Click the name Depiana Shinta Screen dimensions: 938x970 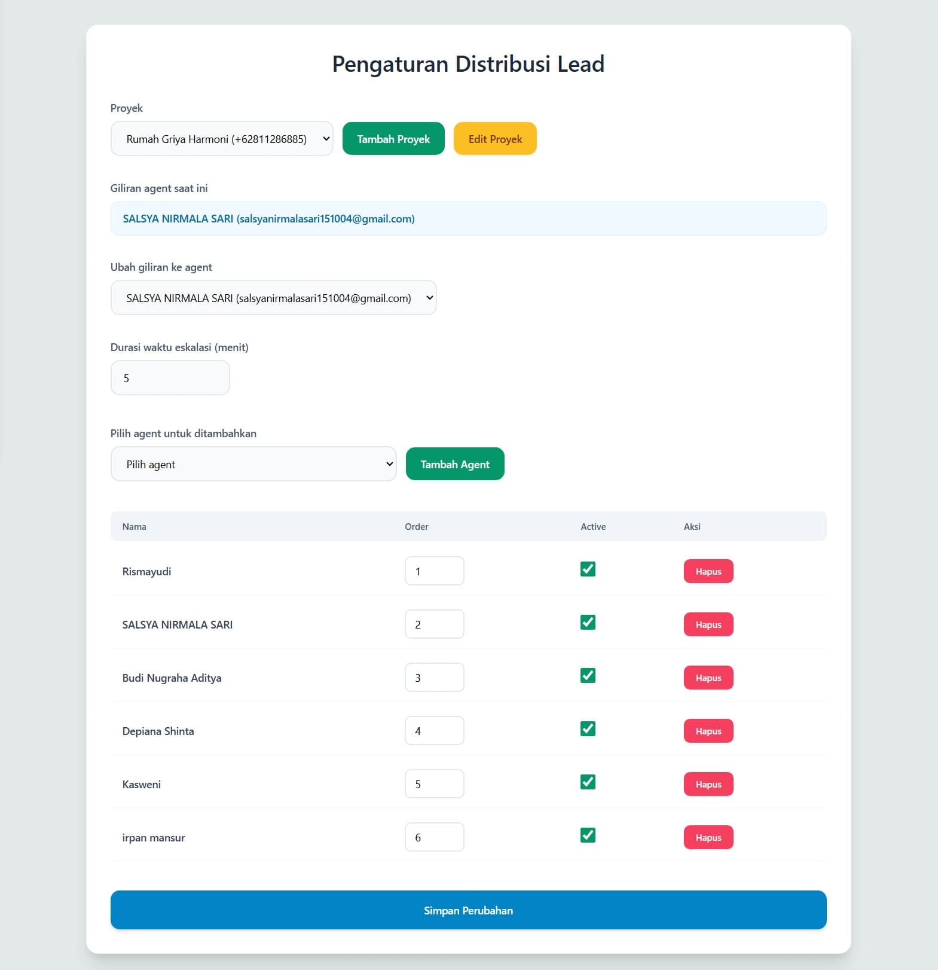tap(158, 731)
